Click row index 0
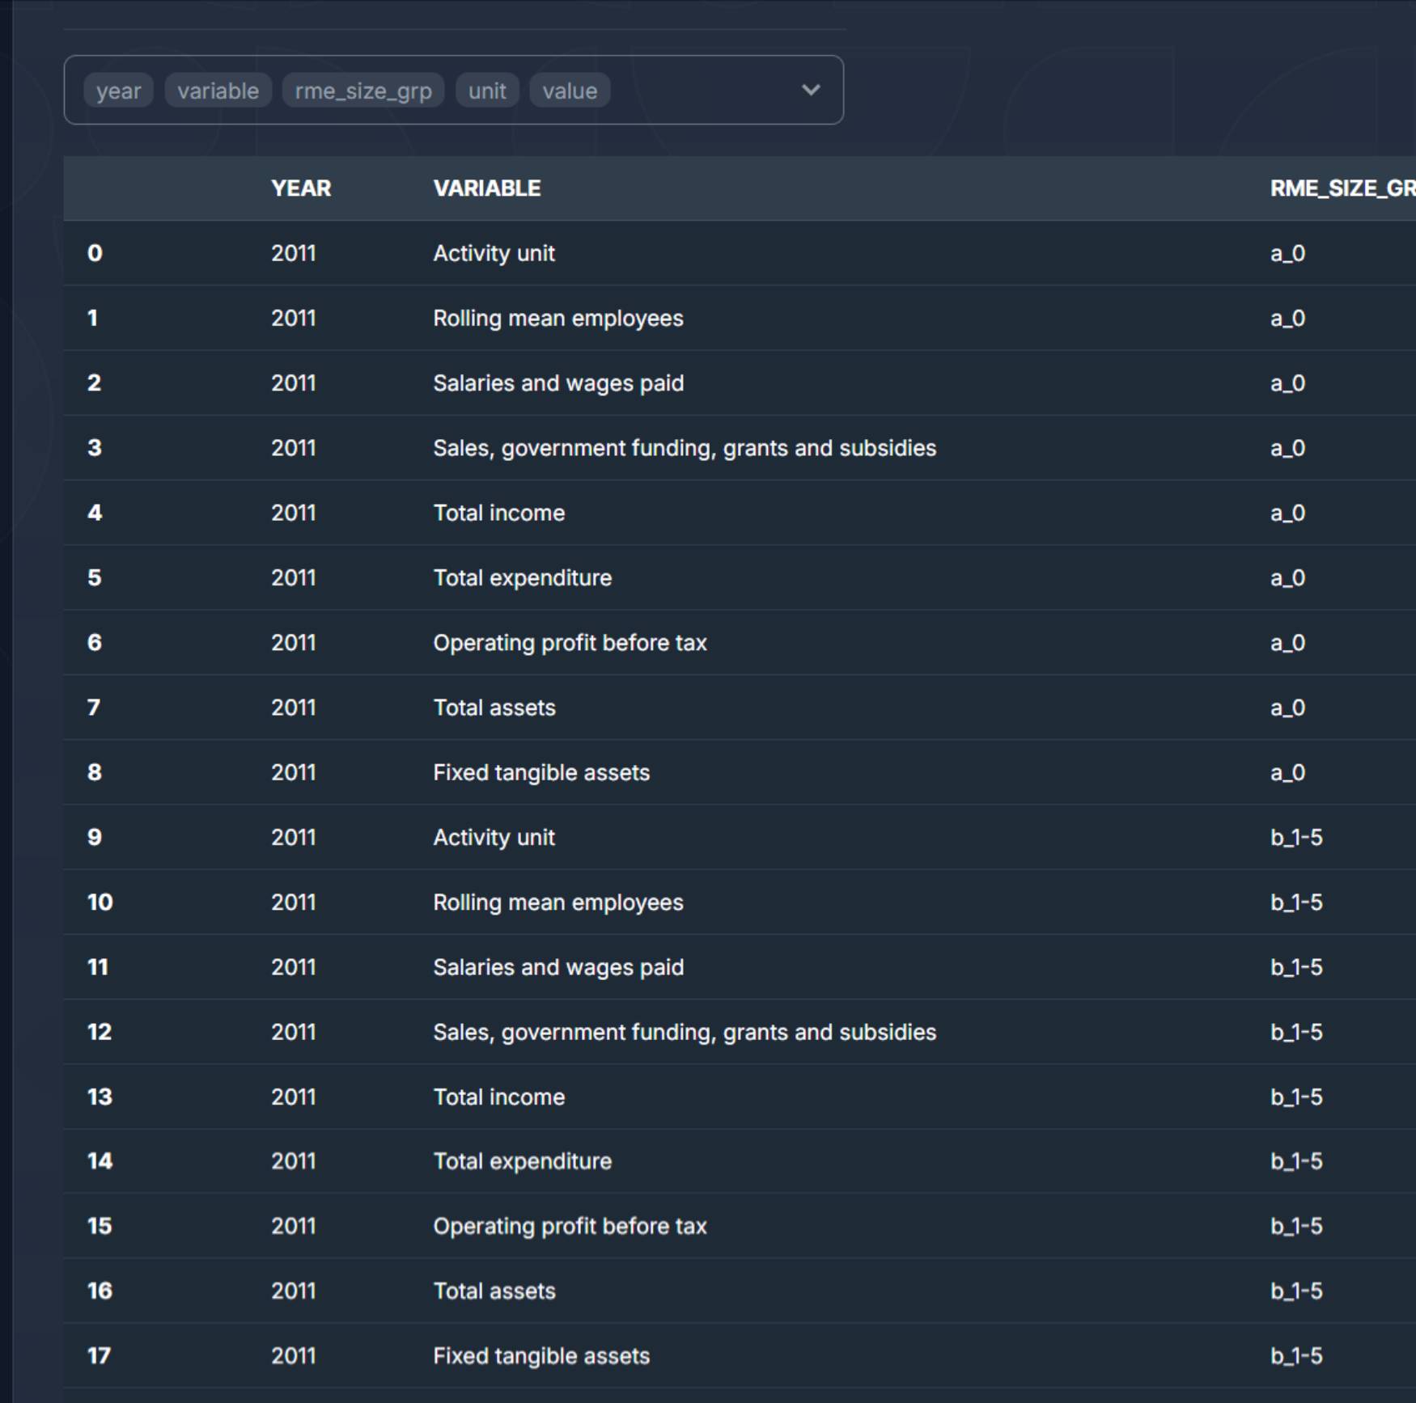Image resolution: width=1416 pixels, height=1403 pixels. (x=95, y=253)
